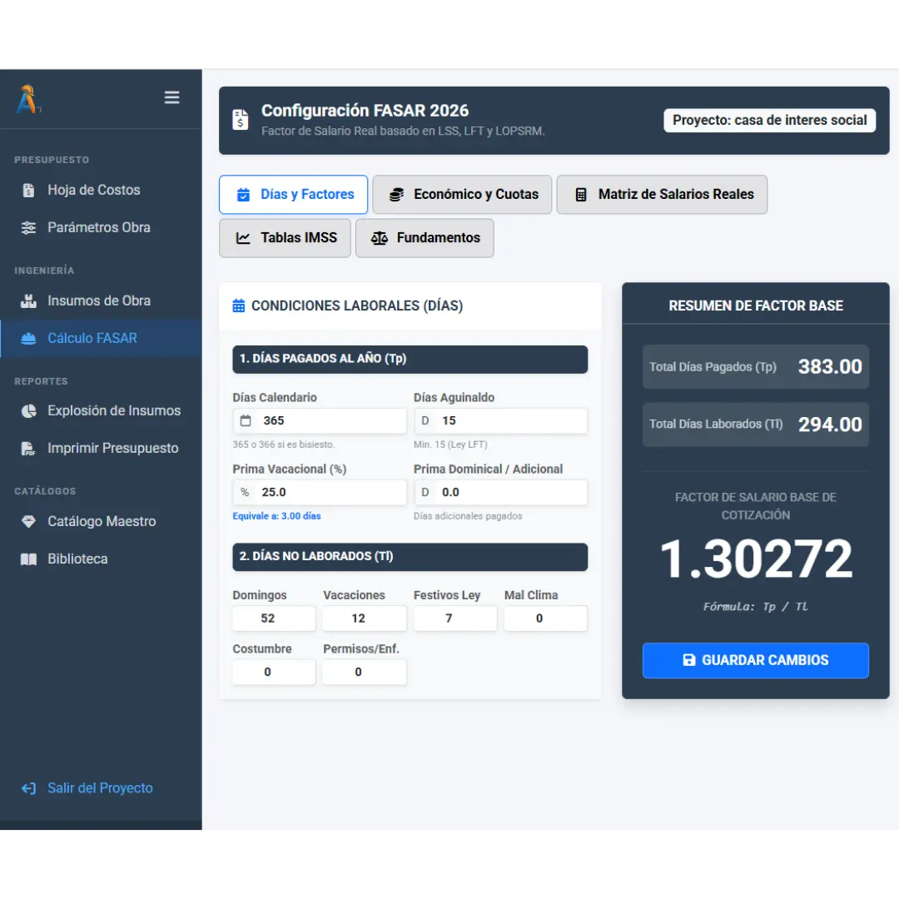Click the calendar icon next to Condiciones Laborales
The width and height of the screenshot is (899, 899).
239,305
